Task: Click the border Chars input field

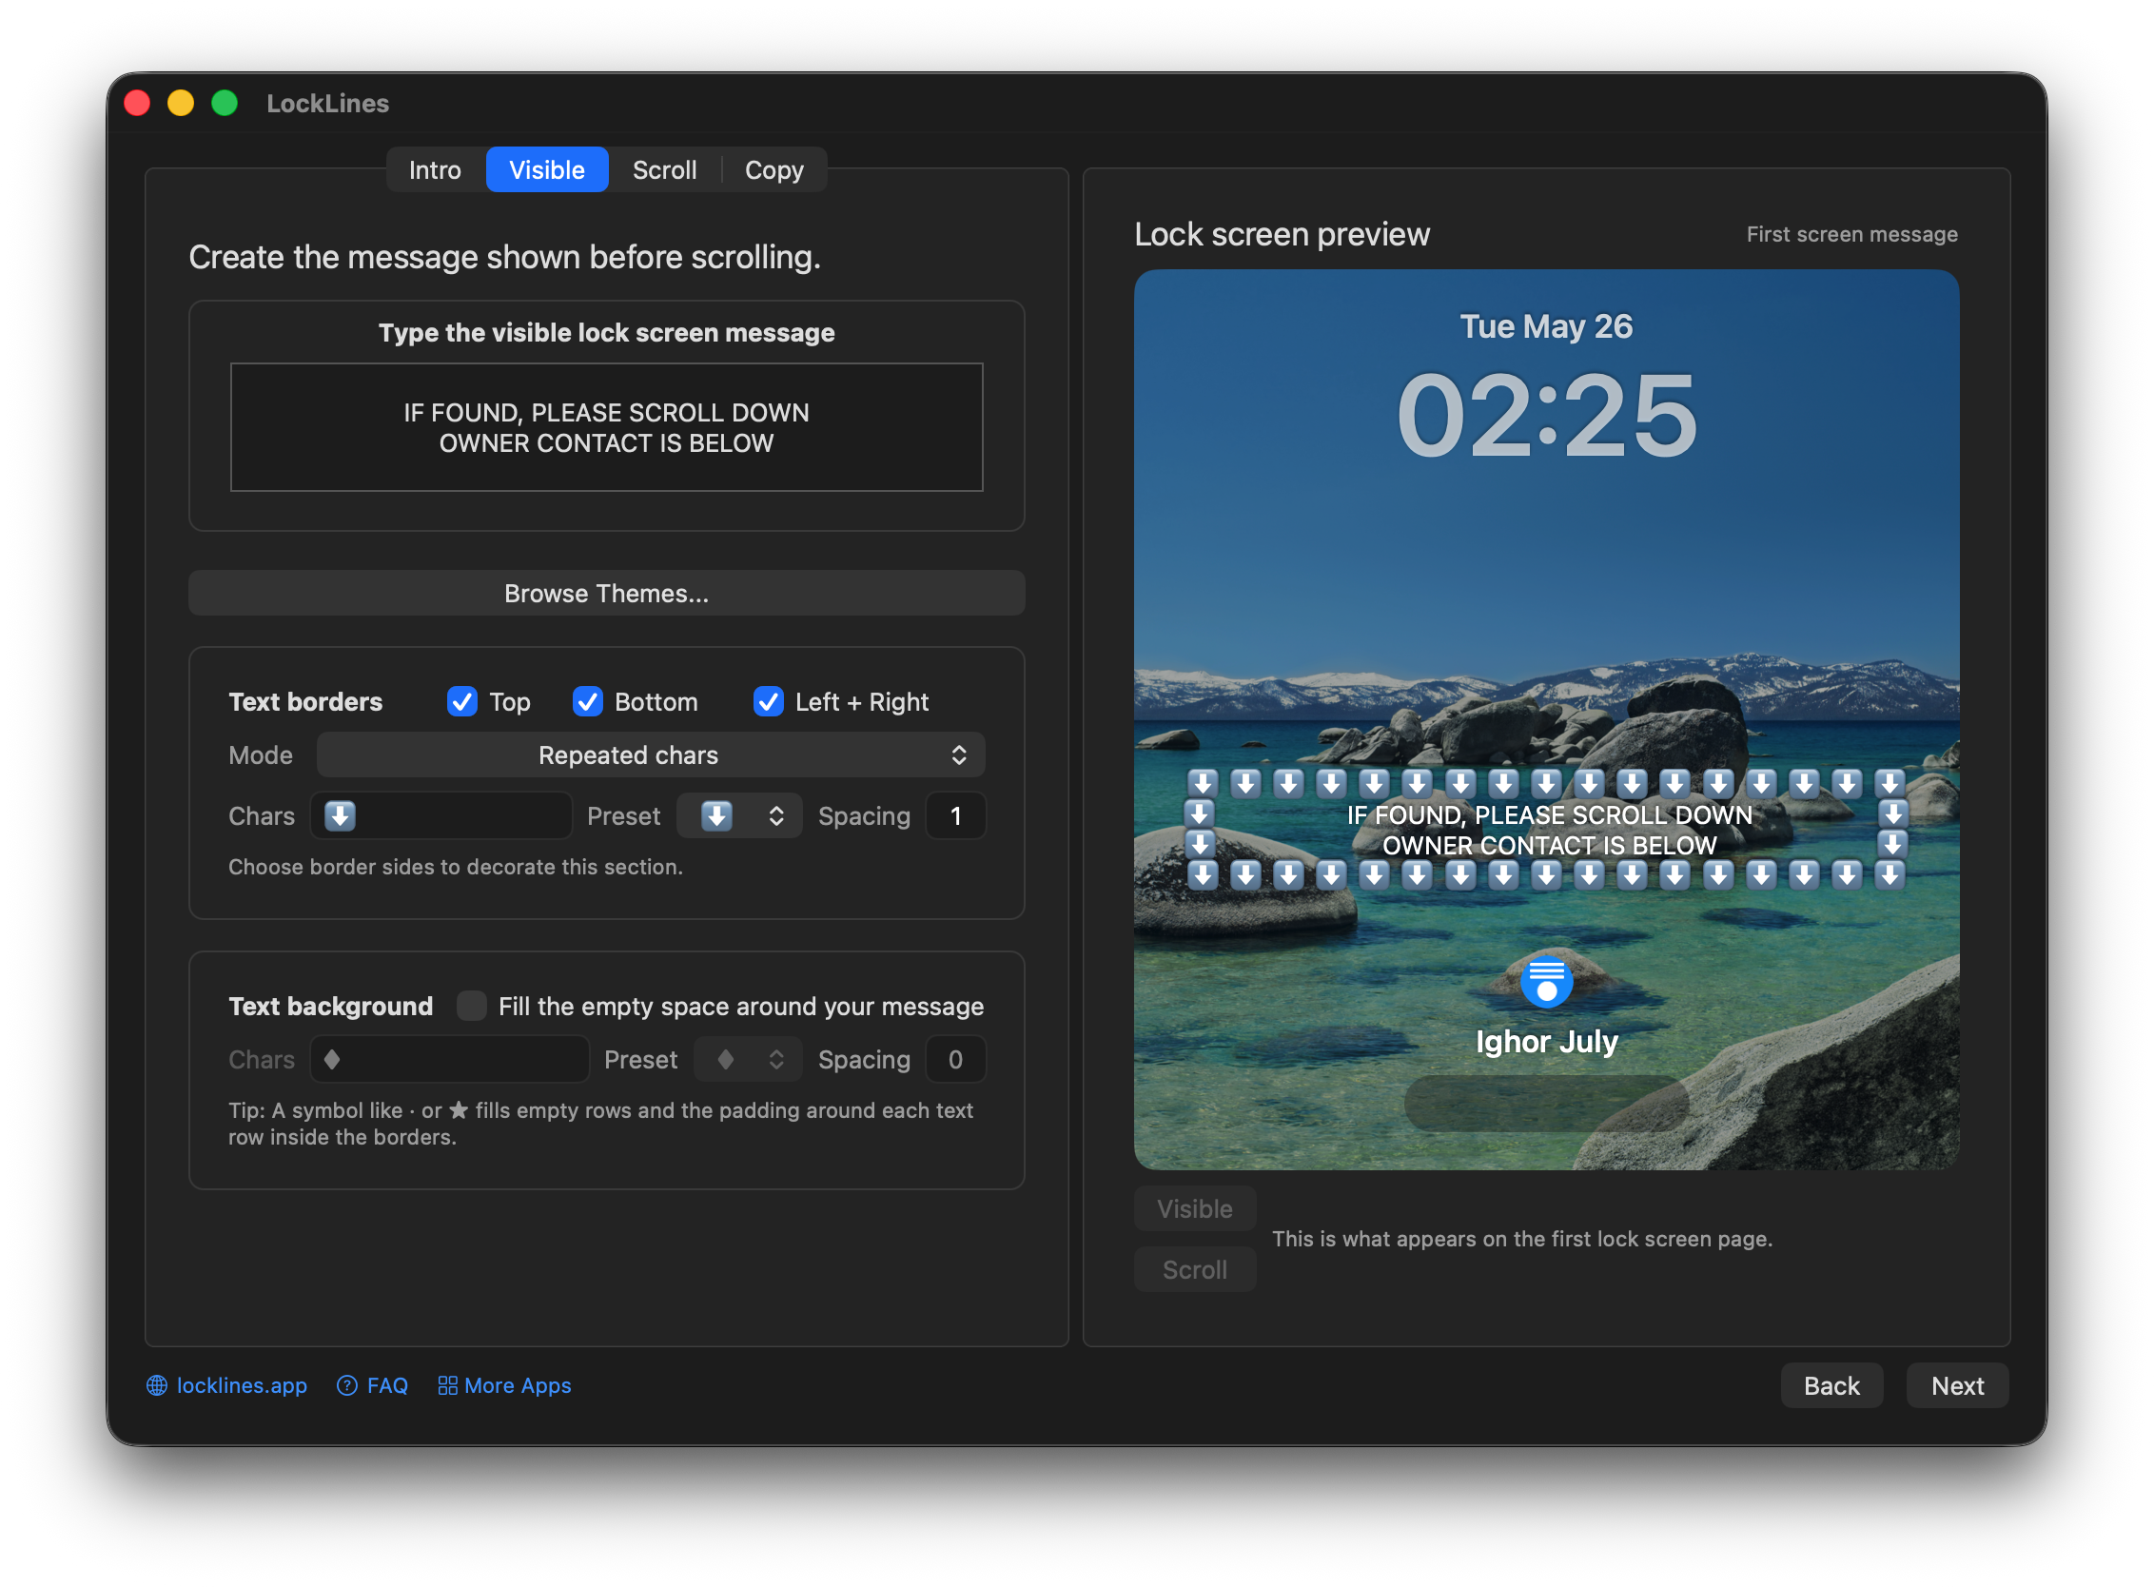Action: (441, 815)
